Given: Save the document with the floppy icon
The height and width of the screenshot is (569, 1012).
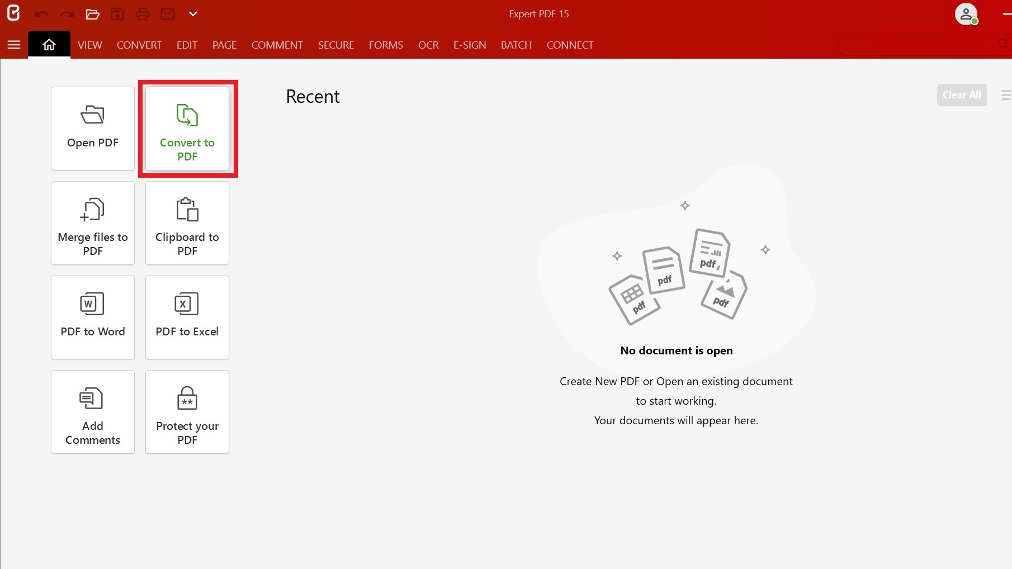Looking at the screenshot, I should (x=117, y=14).
